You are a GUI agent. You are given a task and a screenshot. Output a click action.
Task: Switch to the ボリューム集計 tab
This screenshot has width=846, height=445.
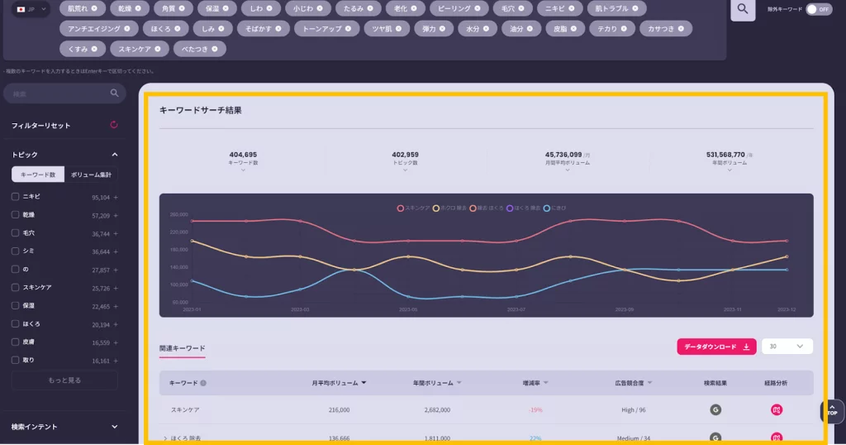point(91,175)
